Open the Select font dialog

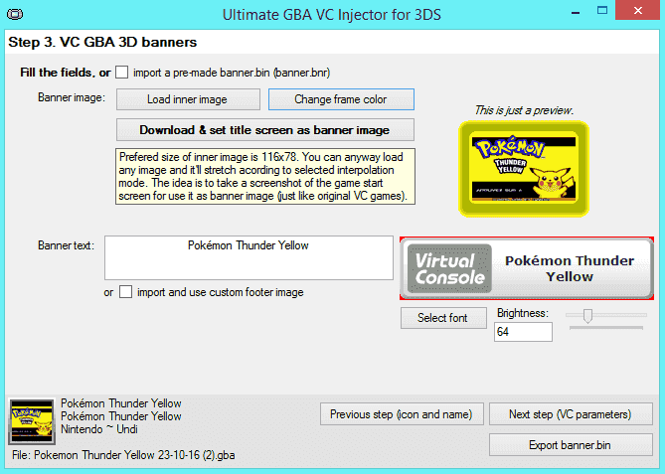click(443, 318)
